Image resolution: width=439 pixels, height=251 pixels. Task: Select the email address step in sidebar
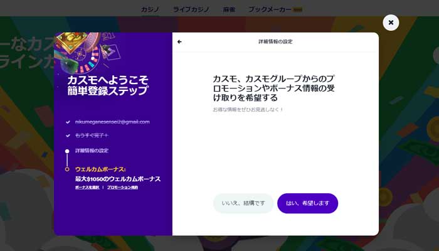(112, 122)
